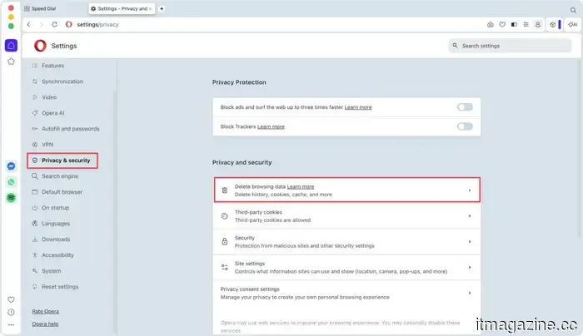Open the WhatsApp sidebar icon
The width and height of the screenshot is (583, 336).
click(11, 182)
